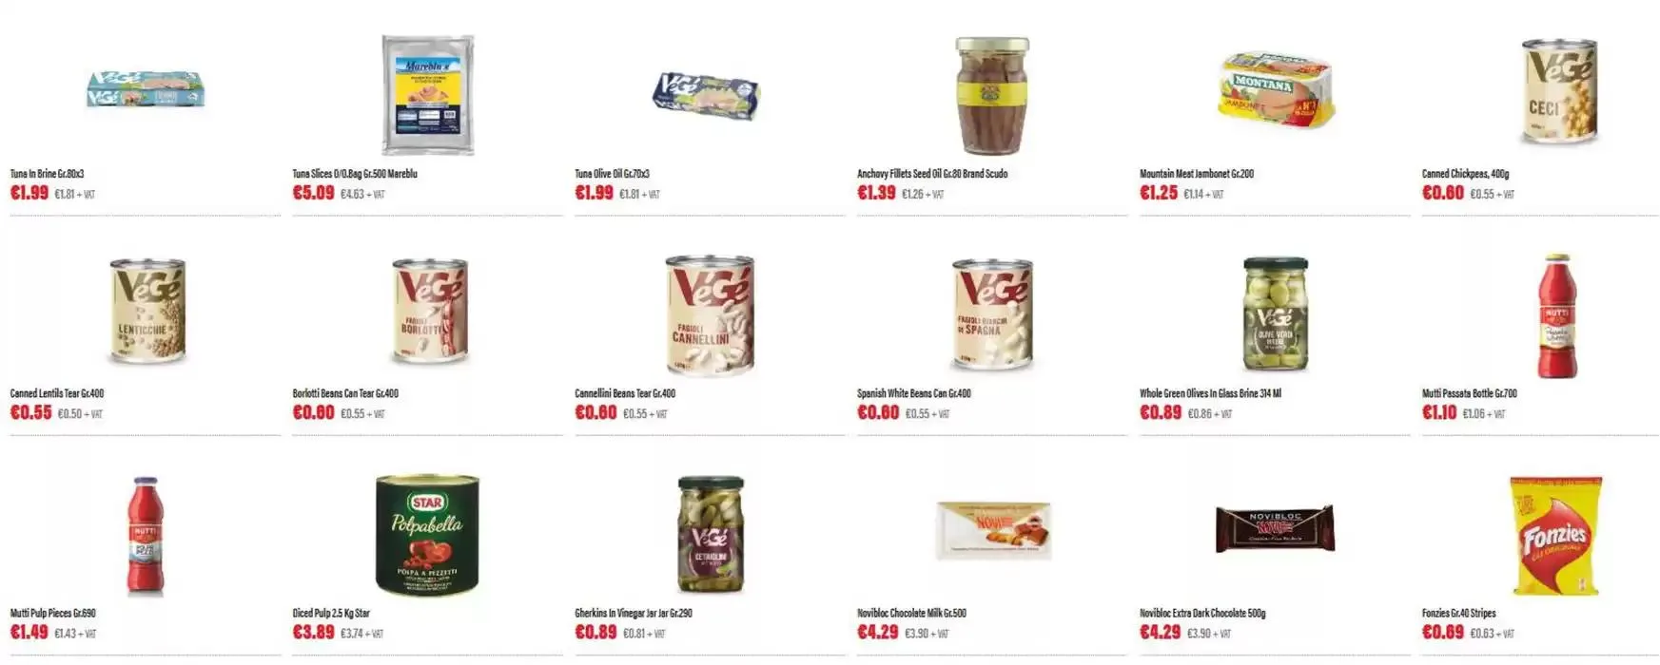Select the green olives glass jar image
The width and height of the screenshot is (1660, 665).
[x=1276, y=313]
